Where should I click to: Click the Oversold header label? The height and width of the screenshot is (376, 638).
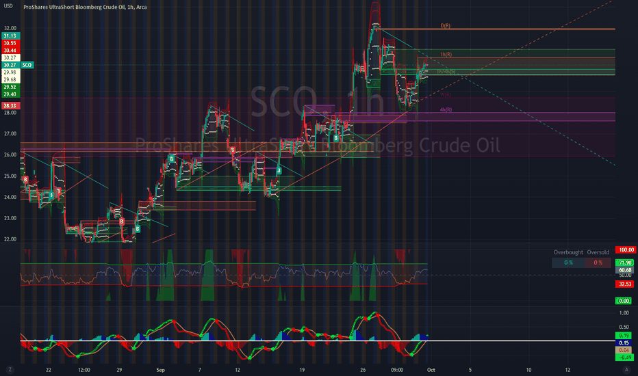point(598,252)
